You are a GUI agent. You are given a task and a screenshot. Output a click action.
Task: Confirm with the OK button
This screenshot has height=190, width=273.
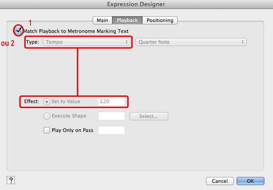pyautogui.click(x=250, y=181)
